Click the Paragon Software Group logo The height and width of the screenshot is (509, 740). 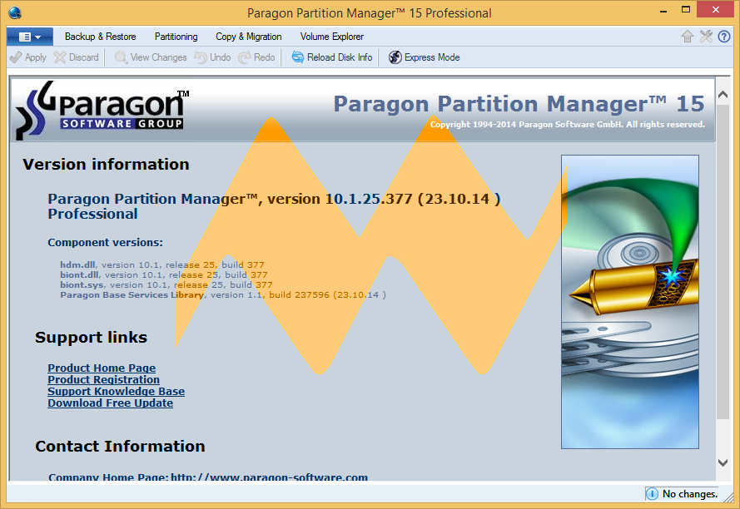pos(102,110)
